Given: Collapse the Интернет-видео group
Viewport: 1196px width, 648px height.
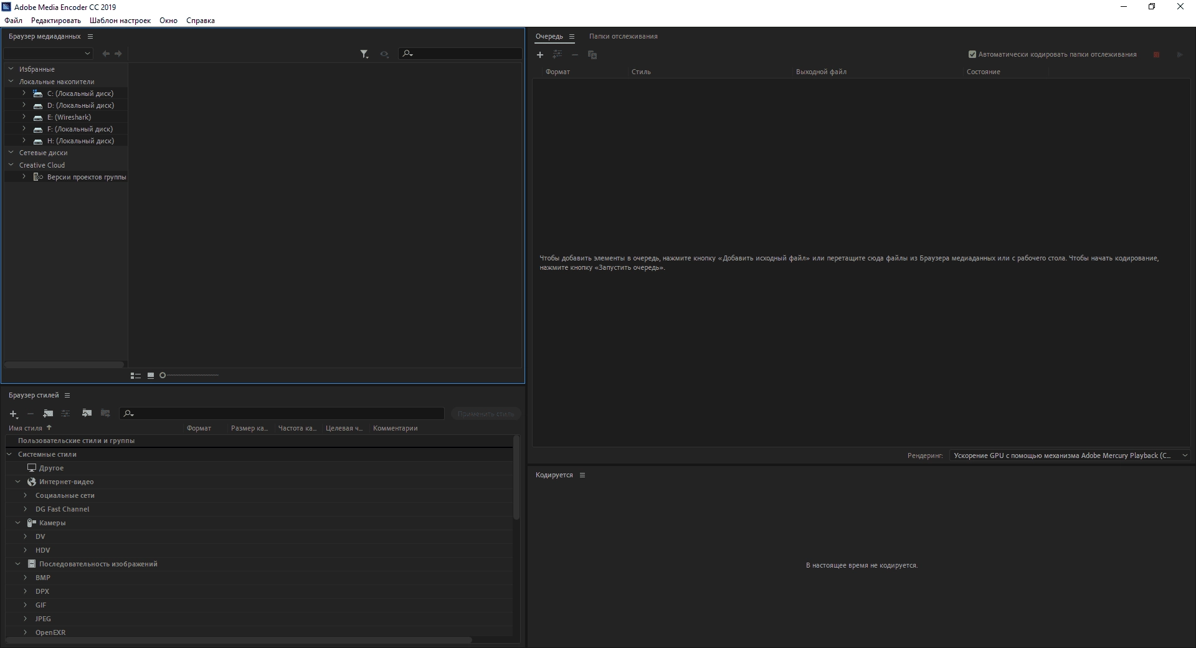Looking at the screenshot, I should point(18,482).
